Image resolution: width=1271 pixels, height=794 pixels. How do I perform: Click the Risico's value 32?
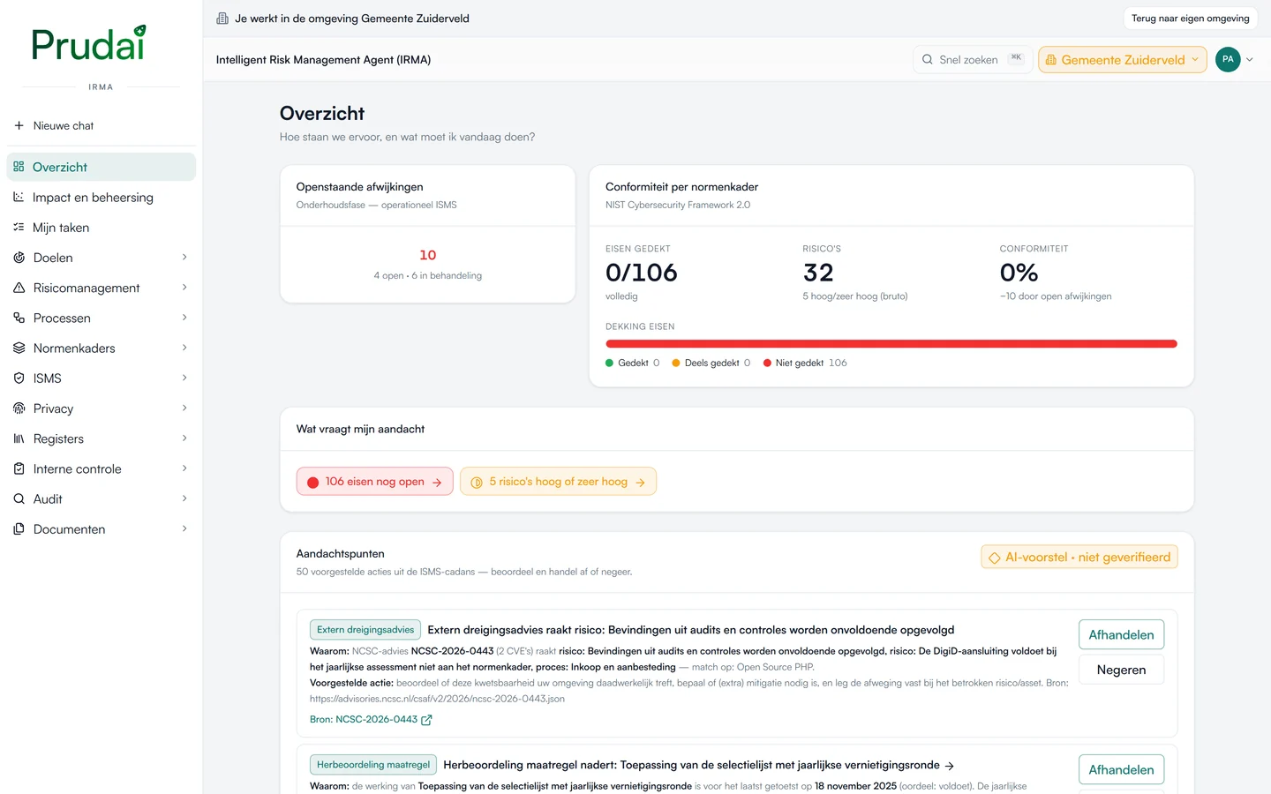coord(818,273)
